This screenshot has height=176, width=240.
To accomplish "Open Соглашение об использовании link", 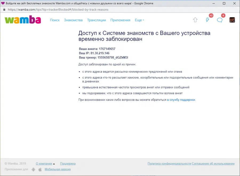I will point(213,164).
